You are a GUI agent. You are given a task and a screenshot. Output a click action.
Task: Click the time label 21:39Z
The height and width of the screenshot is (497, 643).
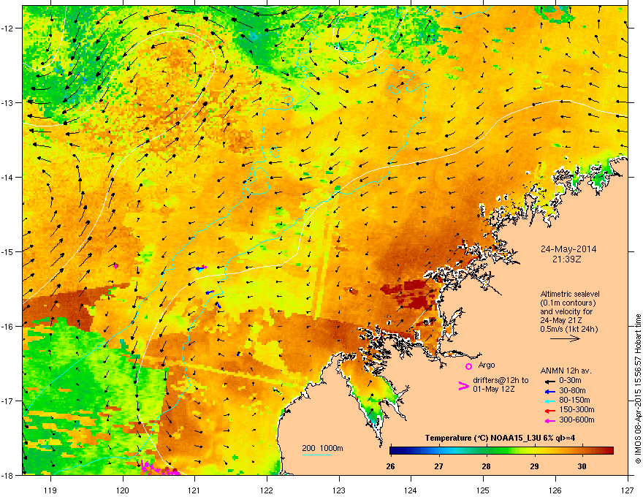568,259
